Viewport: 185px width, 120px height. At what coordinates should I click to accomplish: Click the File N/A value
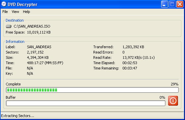[30, 68]
